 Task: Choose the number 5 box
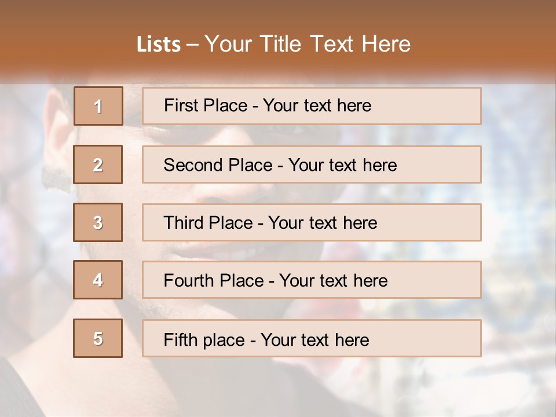click(x=98, y=338)
